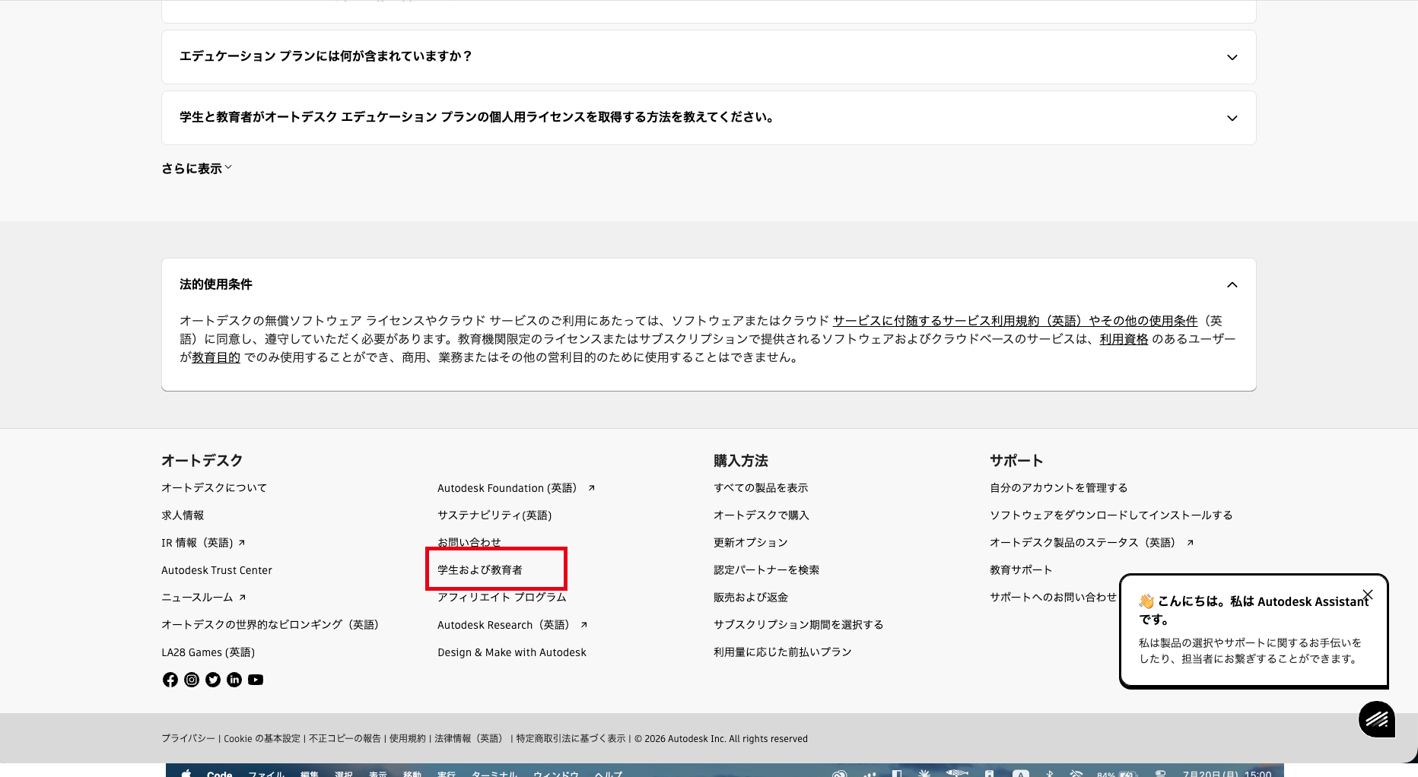This screenshot has width=1418, height=777.
Task: Open Cookie の基本設定
Action: [262, 739]
